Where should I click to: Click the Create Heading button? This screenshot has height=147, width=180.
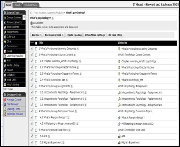(74, 35)
